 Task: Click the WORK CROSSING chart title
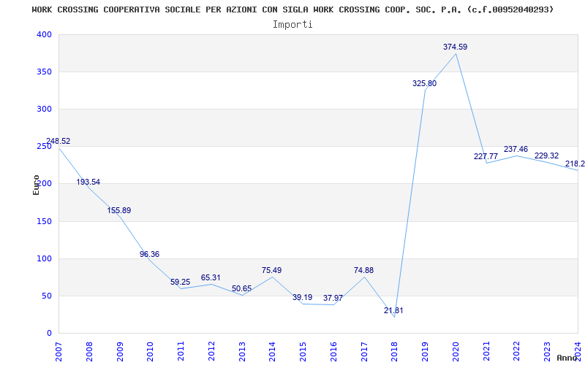point(292,9)
